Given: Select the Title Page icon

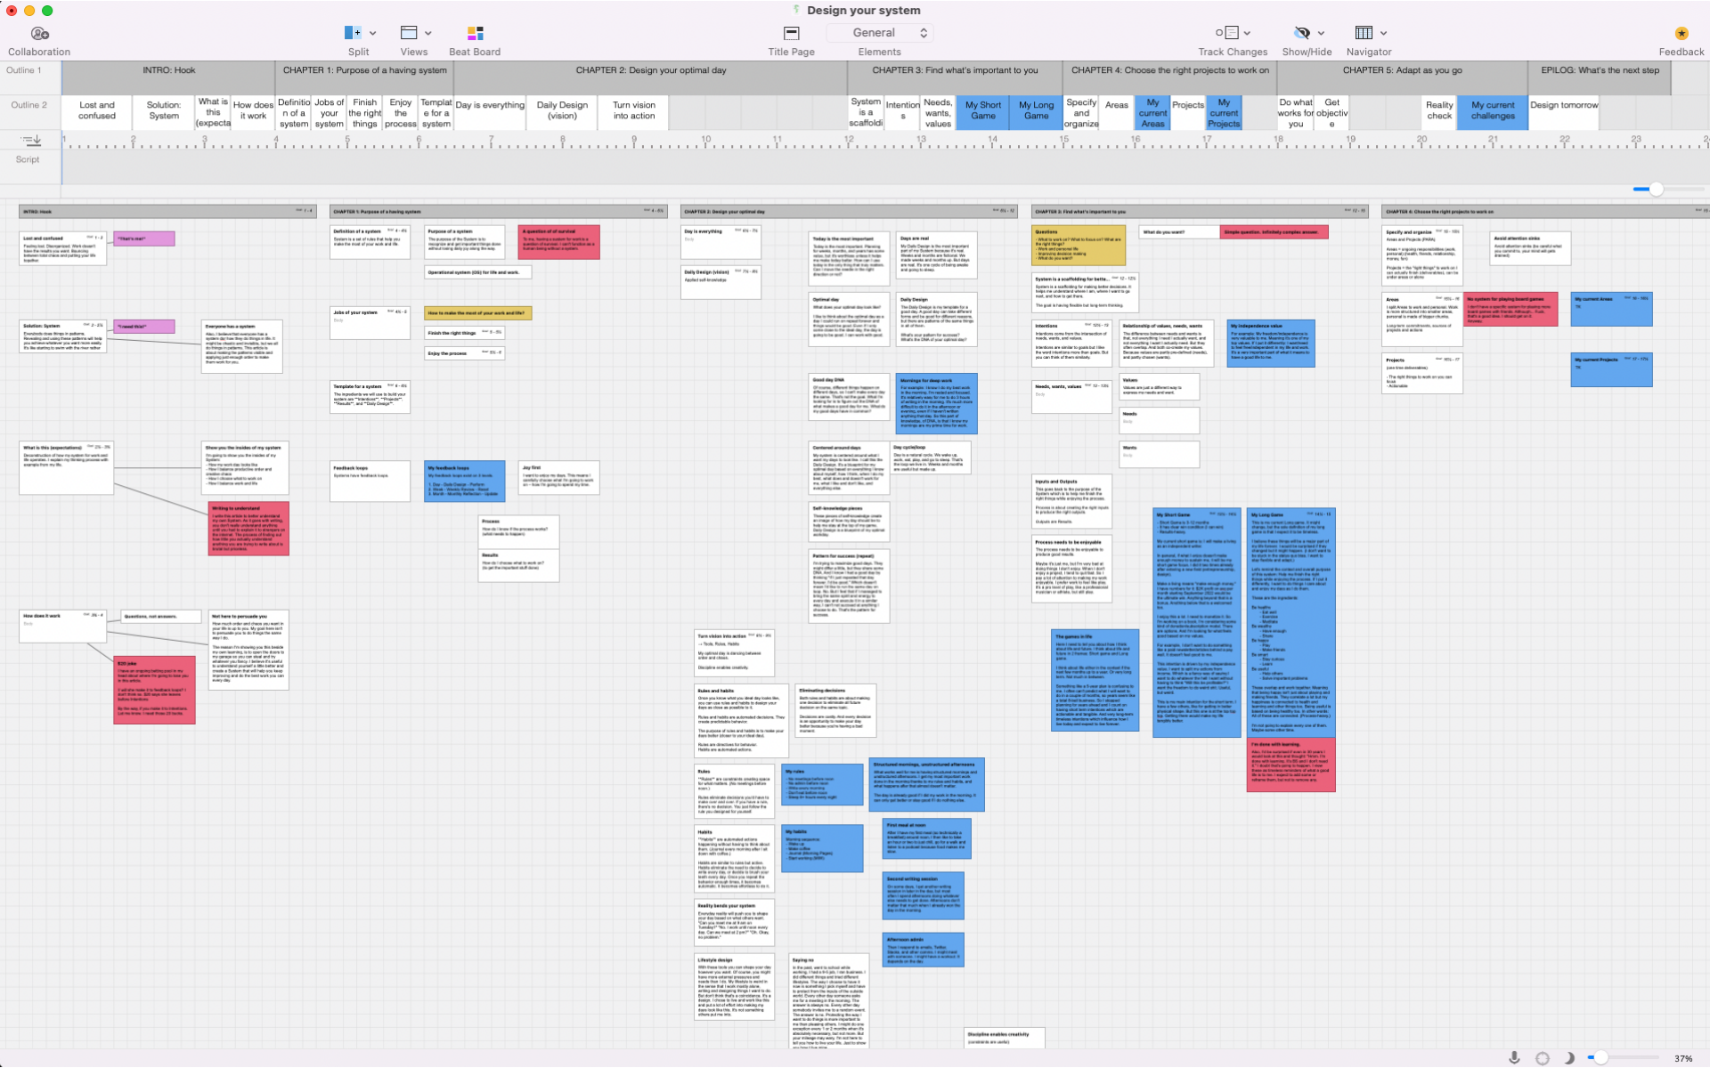Looking at the screenshot, I should (789, 31).
